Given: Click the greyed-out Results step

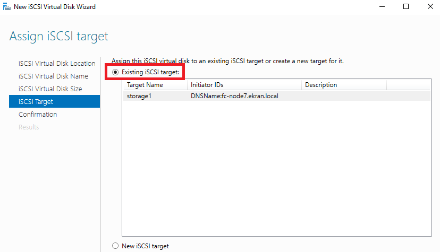Looking at the screenshot, I should 29,127.
